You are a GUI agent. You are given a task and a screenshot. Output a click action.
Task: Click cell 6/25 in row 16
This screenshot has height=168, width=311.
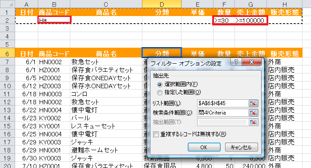26,134
